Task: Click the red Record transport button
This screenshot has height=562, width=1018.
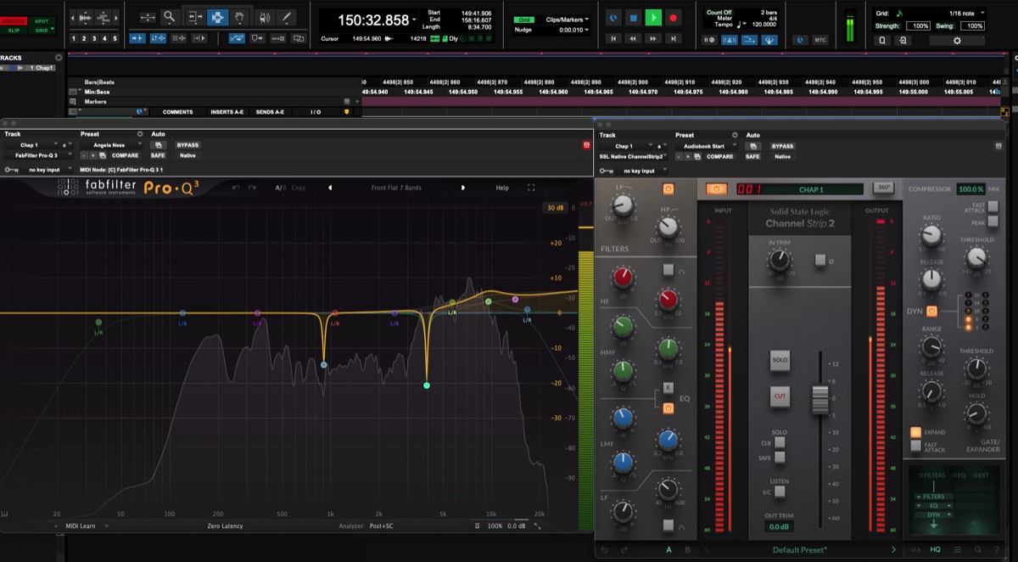Action: 673,17
